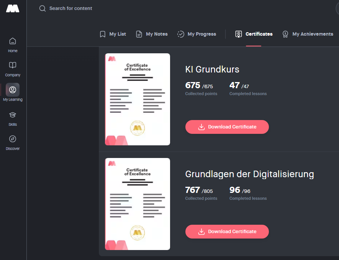This screenshot has width=339, height=260.
Task: Click the gold seal on KI Grundkurs certificate
Action: click(x=137, y=128)
